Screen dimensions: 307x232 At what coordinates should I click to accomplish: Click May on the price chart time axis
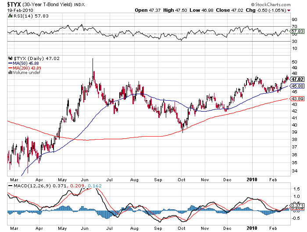click(62, 179)
